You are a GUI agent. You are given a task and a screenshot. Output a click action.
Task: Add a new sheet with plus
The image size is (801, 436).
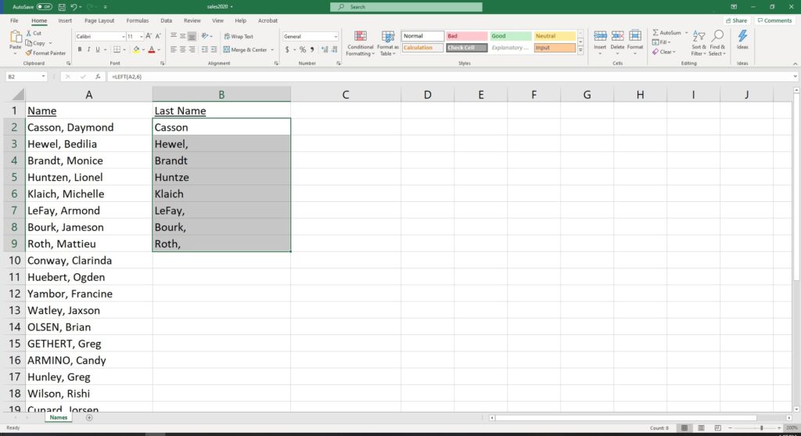tap(89, 417)
